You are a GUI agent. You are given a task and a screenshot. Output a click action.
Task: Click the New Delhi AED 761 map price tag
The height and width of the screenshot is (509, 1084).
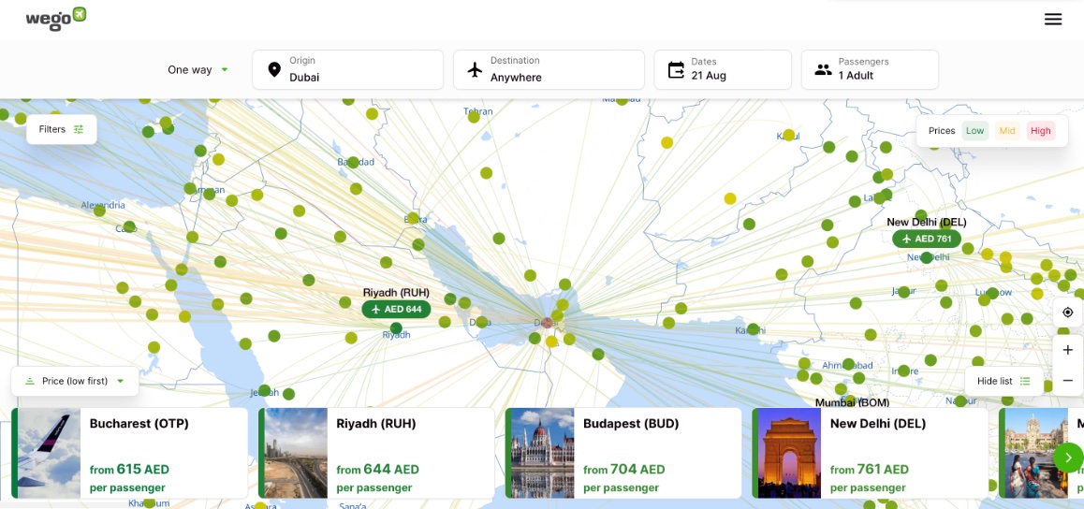tap(927, 239)
